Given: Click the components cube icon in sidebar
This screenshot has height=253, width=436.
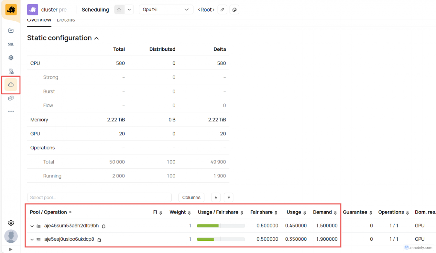Looking at the screenshot, I should tap(11, 98).
